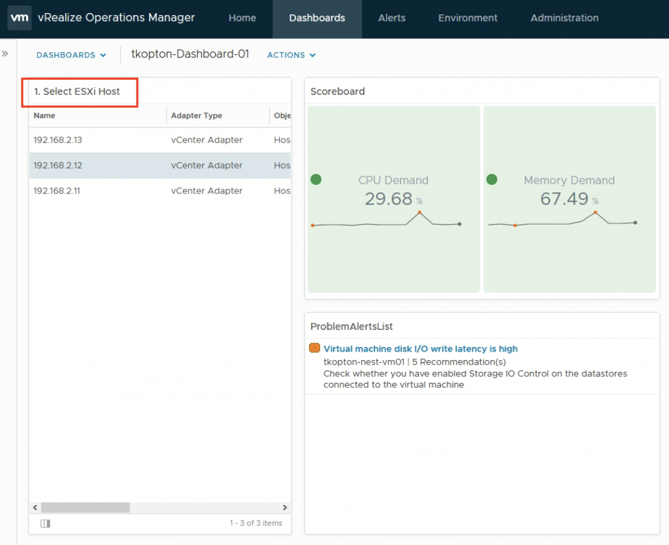Open the DASHBOARDS dropdown menu
This screenshot has width=669, height=545.
point(71,55)
